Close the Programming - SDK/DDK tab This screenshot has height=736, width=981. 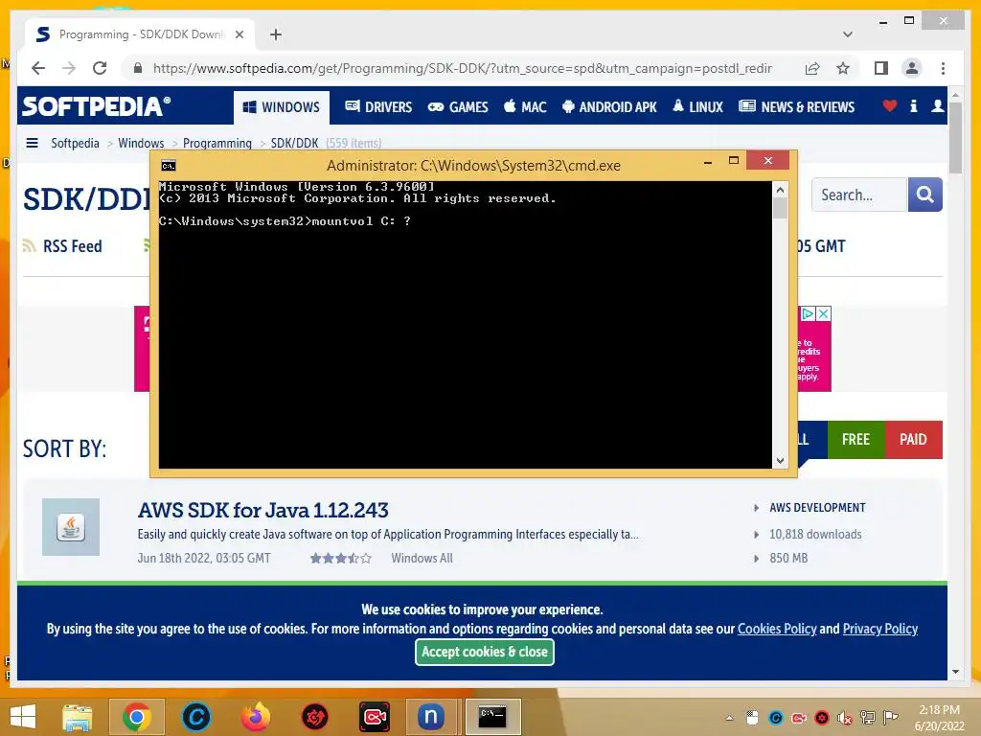[239, 34]
